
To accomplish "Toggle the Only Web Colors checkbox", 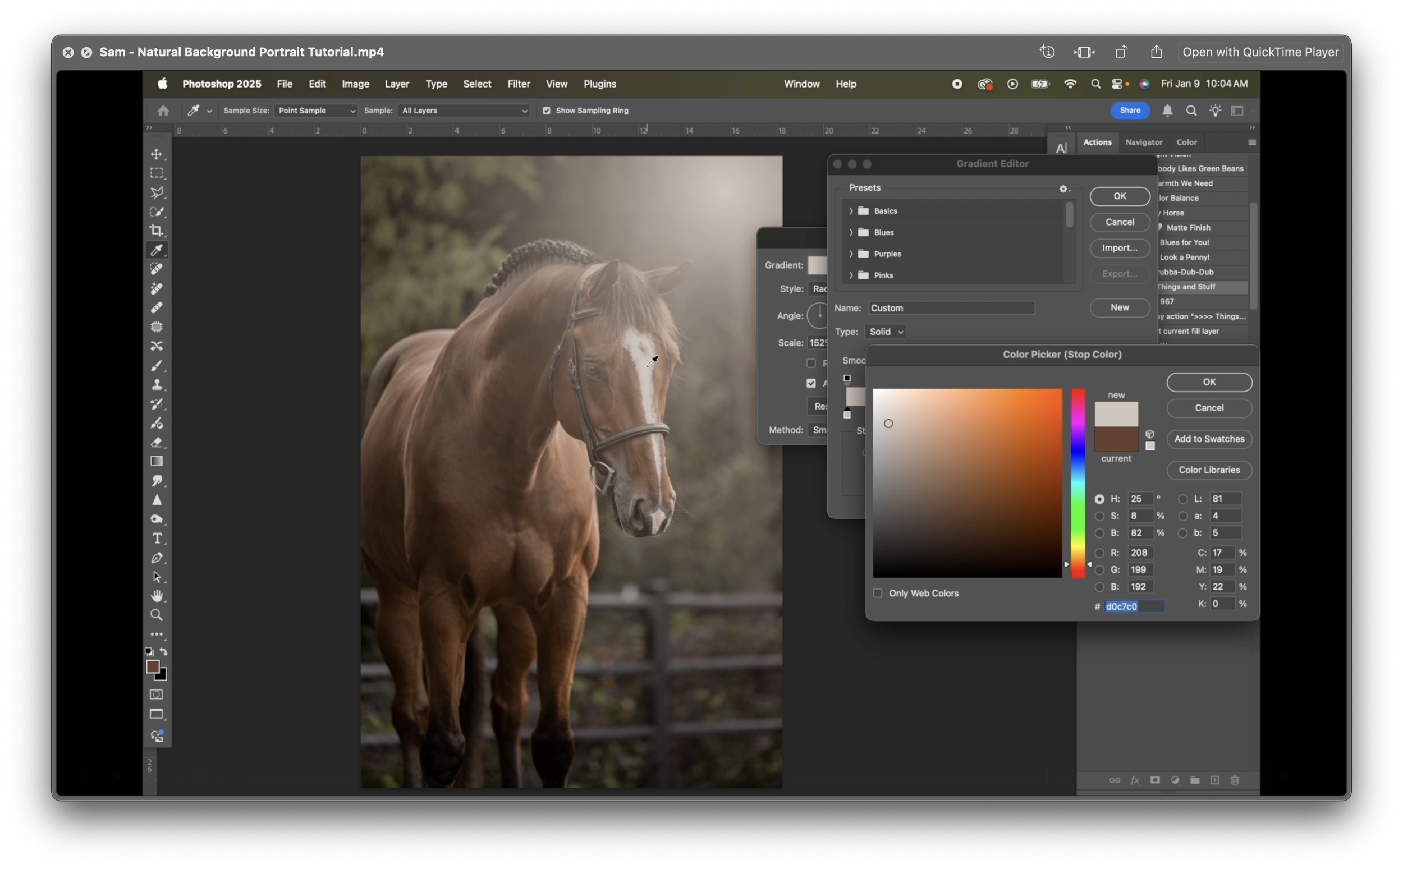I will [877, 592].
